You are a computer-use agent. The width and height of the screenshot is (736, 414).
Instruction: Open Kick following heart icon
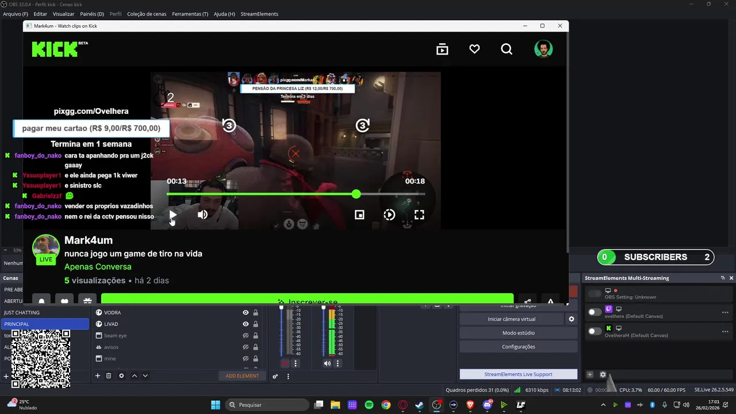tap(474, 49)
